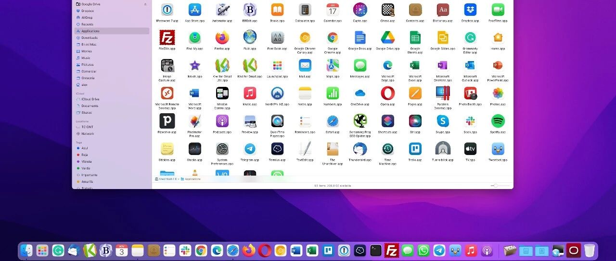Image resolution: width=616 pixels, height=261 pixels.
Task: Select Stocks.app in Finder
Action: [x=195, y=149]
